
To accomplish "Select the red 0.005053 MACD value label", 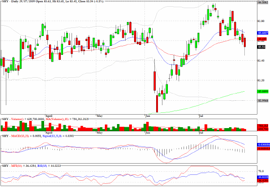I will click(x=263, y=148).
